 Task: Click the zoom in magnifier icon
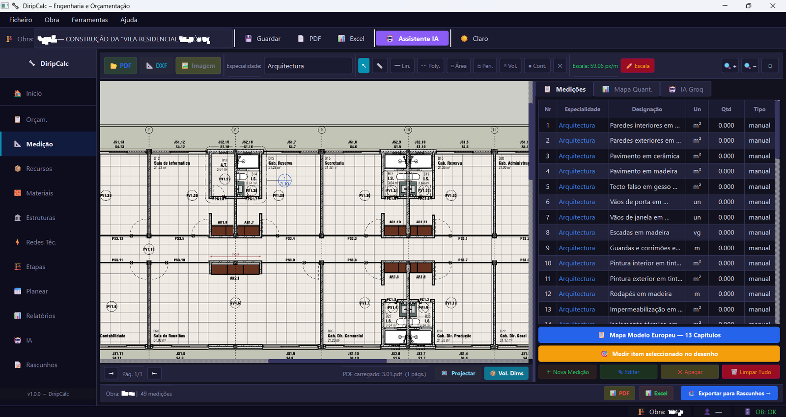[x=730, y=66]
